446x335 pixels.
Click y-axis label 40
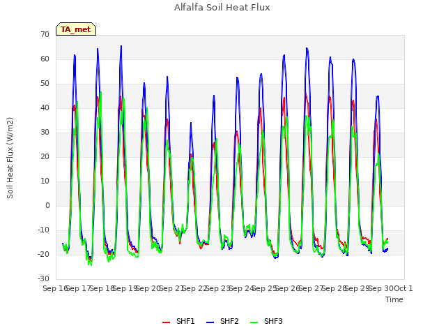(45, 107)
